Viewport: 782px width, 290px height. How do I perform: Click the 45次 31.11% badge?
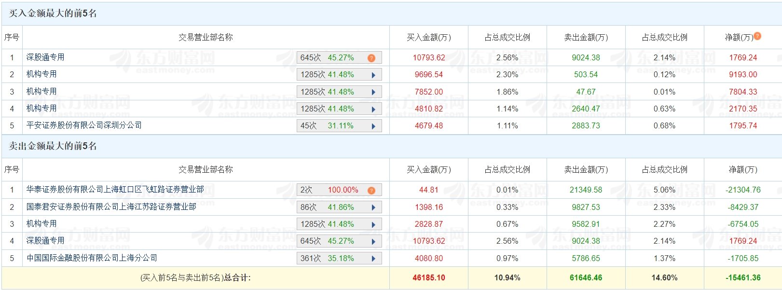(339, 126)
